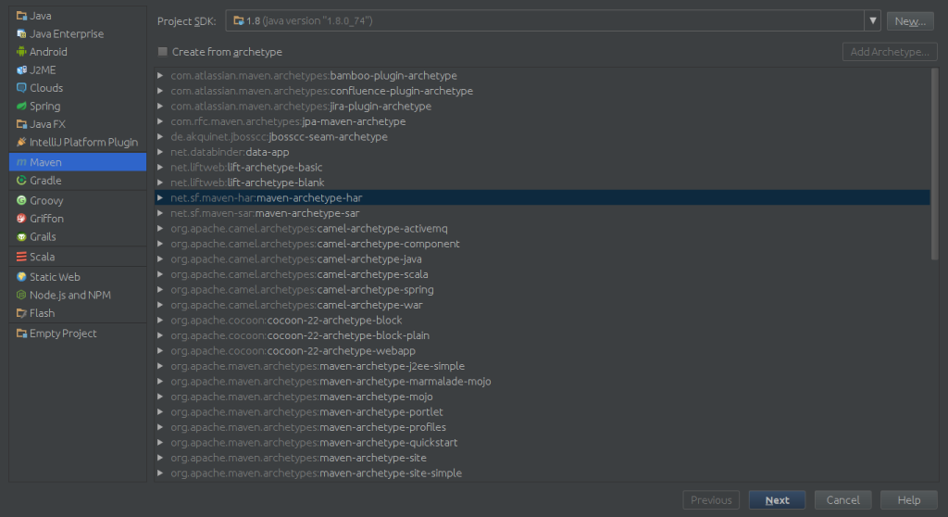
Task: Choose the Scala icon in list
Action: [x=21, y=257]
